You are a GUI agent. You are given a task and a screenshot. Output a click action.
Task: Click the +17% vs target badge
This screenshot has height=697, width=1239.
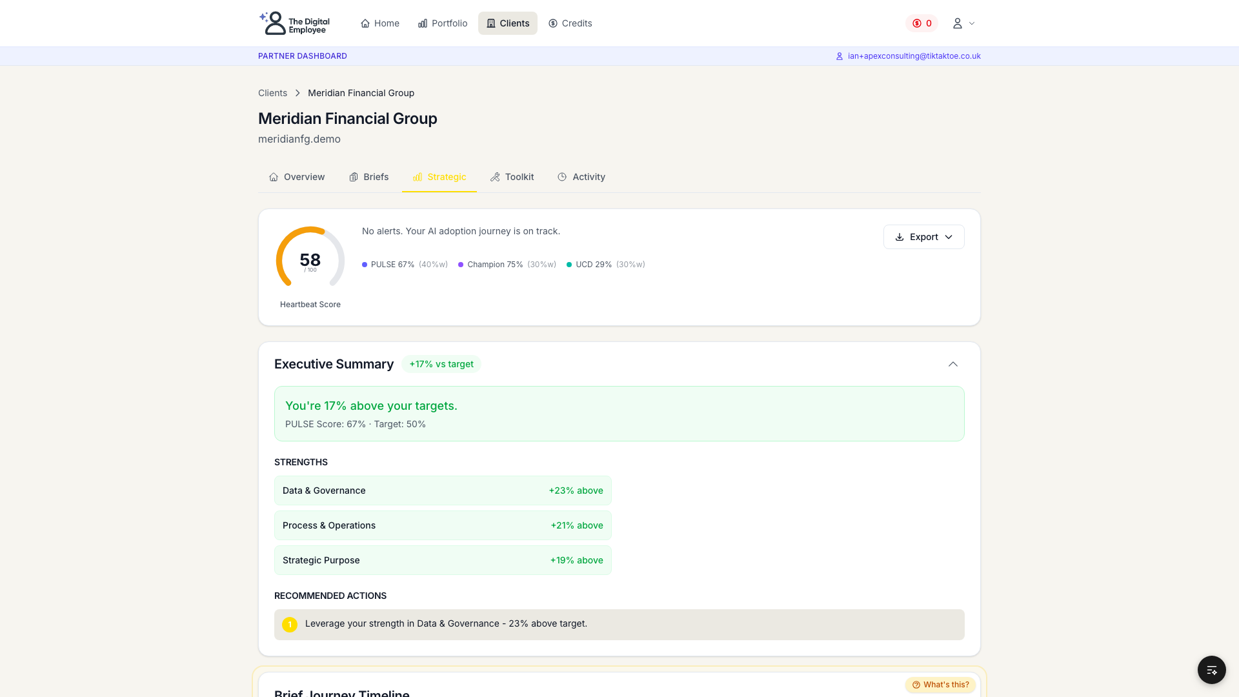(x=441, y=364)
